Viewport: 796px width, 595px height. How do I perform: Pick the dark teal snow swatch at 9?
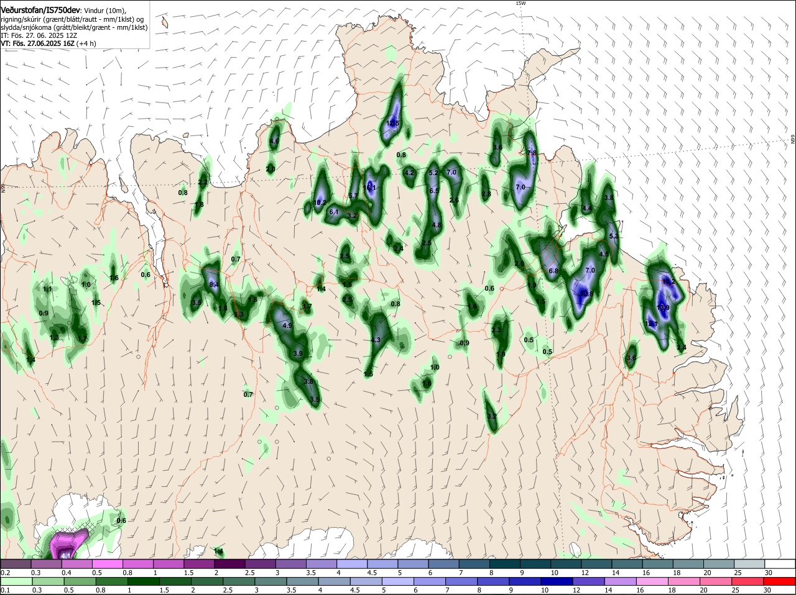[535, 563]
